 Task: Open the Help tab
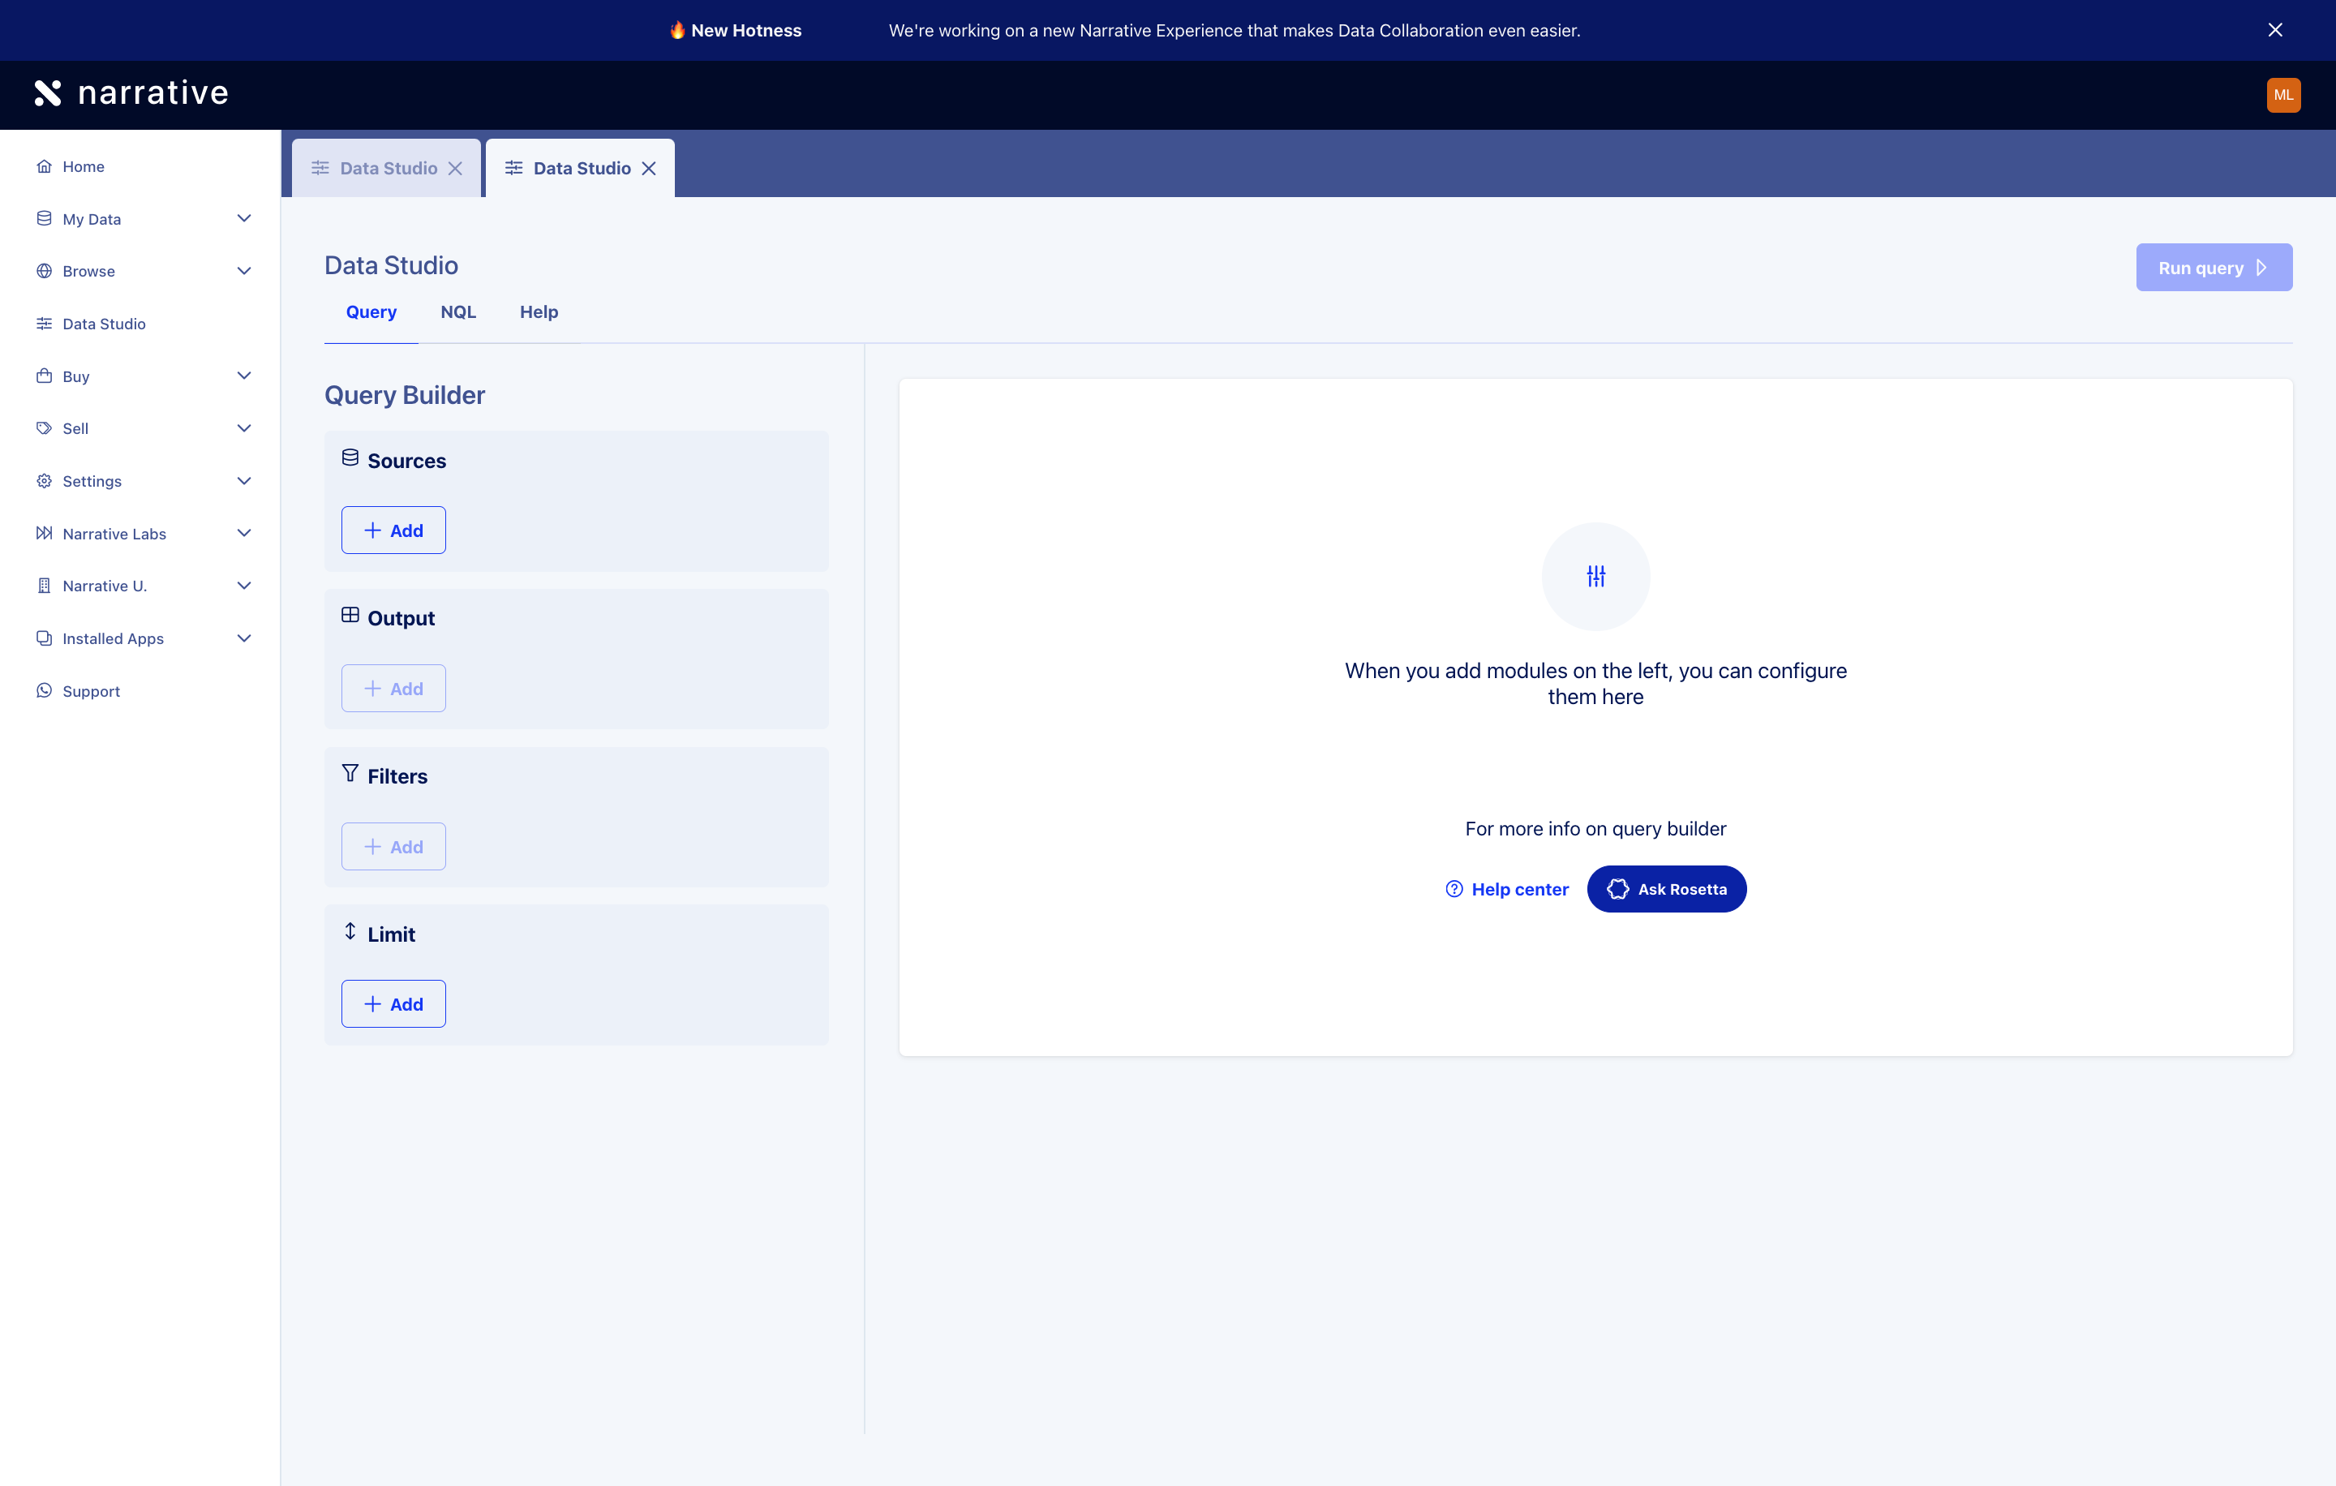pos(539,311)
